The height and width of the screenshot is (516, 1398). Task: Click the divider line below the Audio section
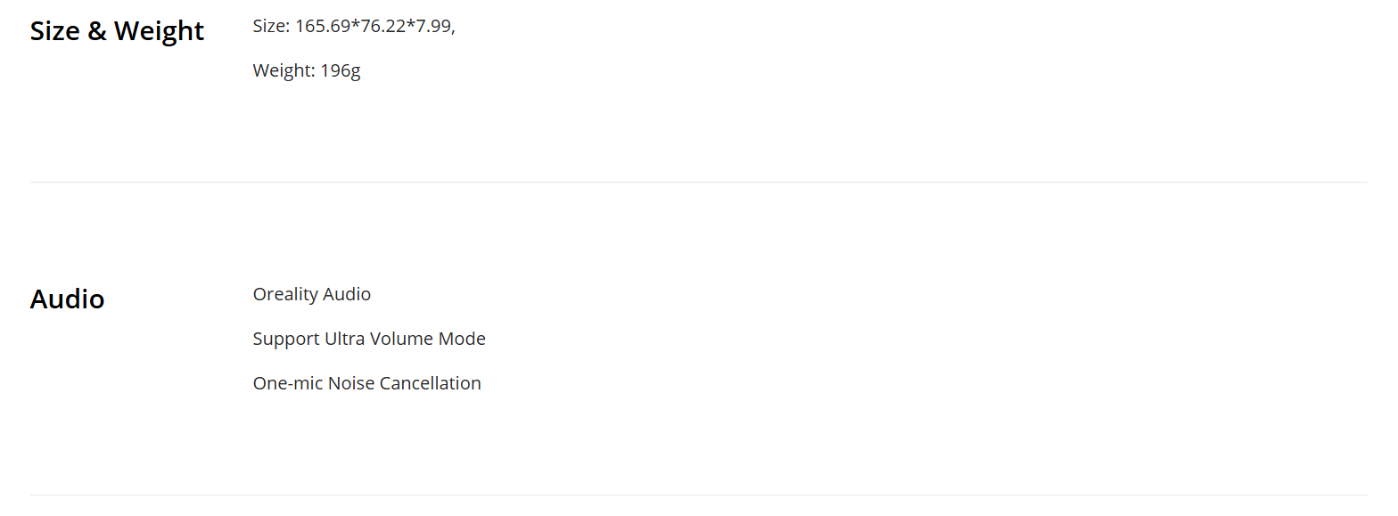pos(698,495)
